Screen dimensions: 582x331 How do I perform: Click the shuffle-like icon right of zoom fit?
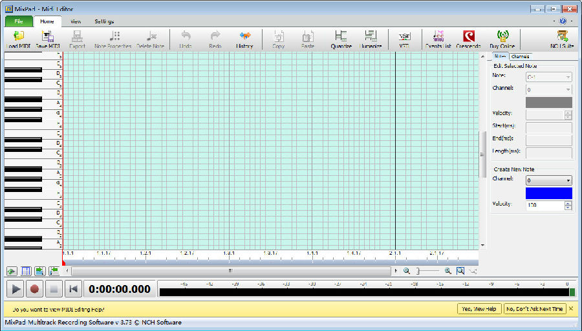(x=473, y=272)
